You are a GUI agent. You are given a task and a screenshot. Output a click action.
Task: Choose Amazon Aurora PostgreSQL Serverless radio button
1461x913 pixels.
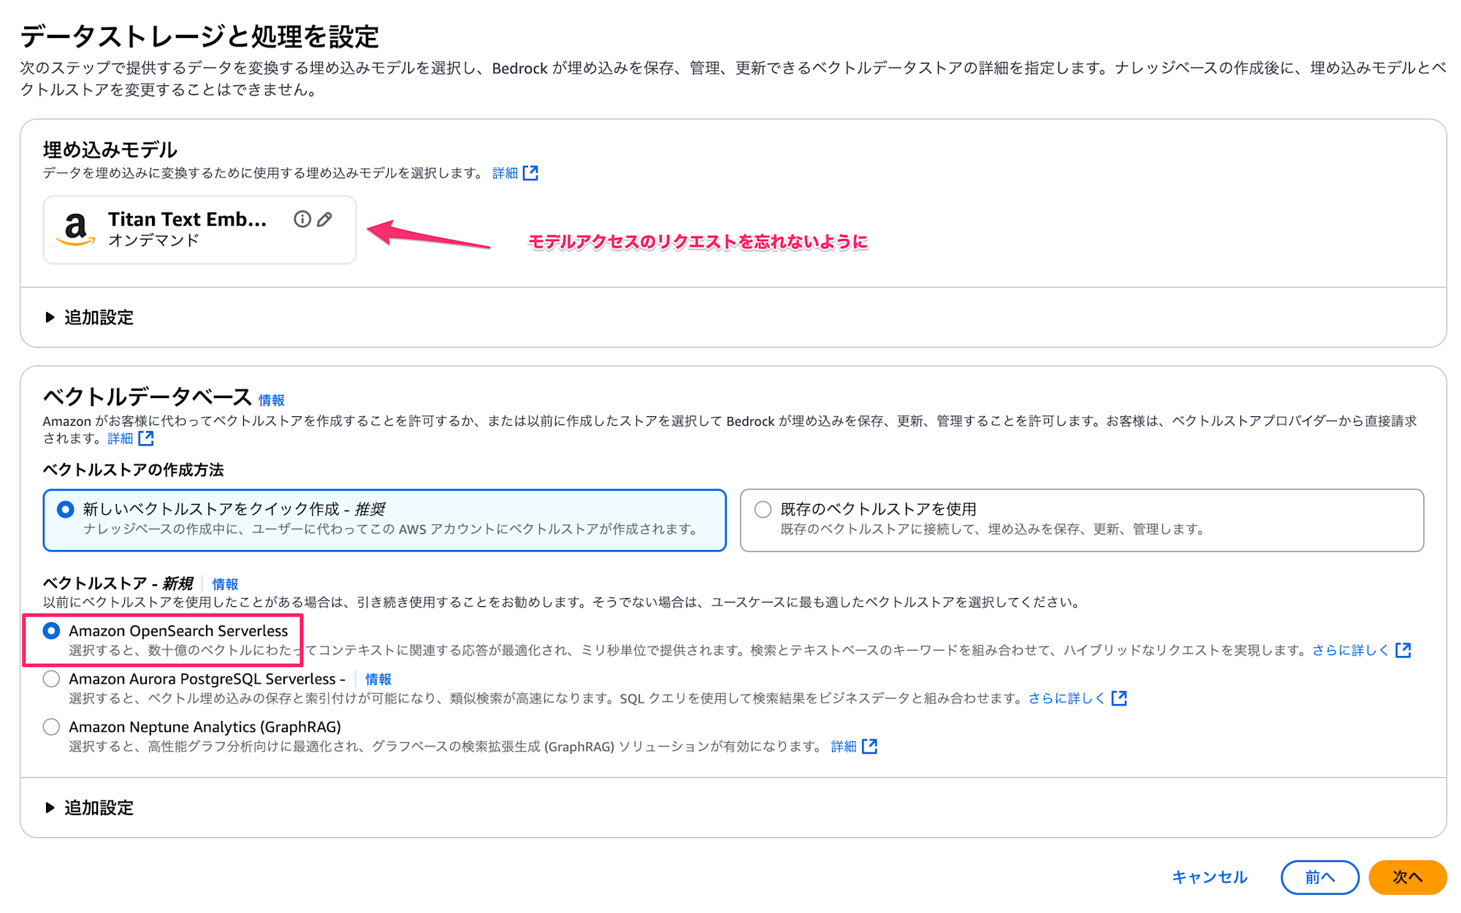(x=51, y=679)
